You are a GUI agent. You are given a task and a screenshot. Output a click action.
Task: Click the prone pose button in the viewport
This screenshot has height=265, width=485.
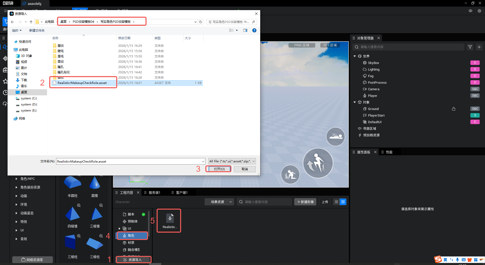tap(335, 137)
